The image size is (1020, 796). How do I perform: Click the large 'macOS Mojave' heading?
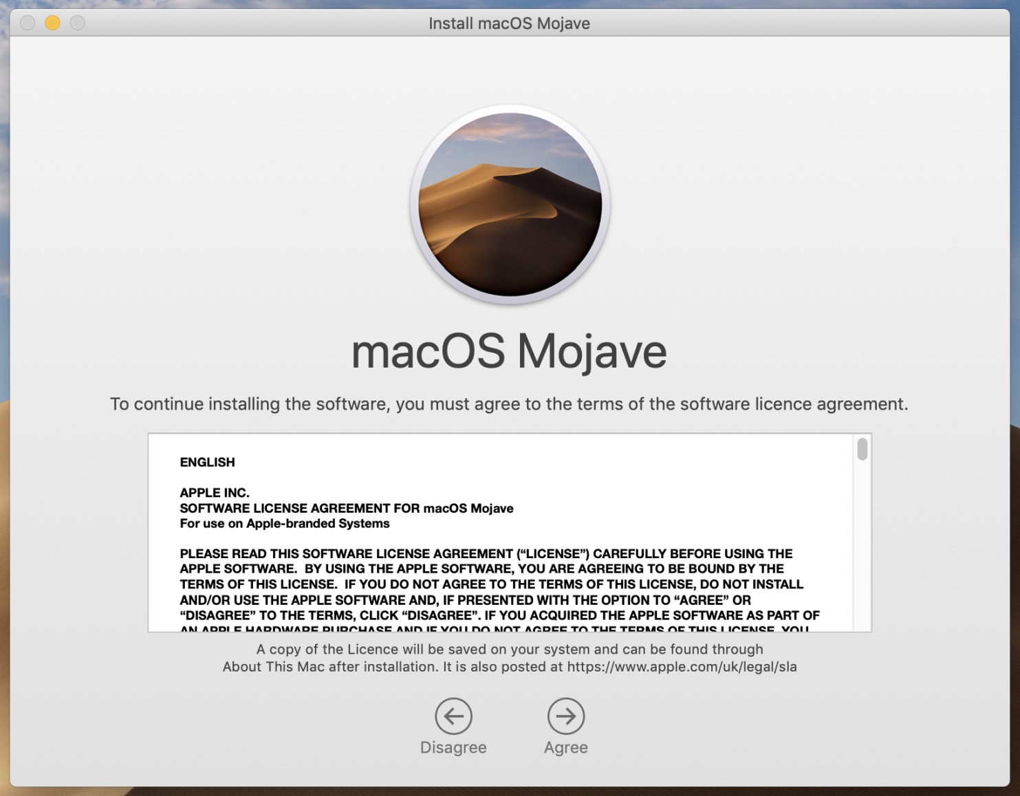tap(509, 351)
